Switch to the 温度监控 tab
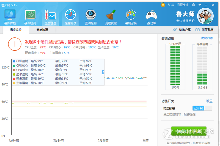220x146 pixels. pos(16,30)
